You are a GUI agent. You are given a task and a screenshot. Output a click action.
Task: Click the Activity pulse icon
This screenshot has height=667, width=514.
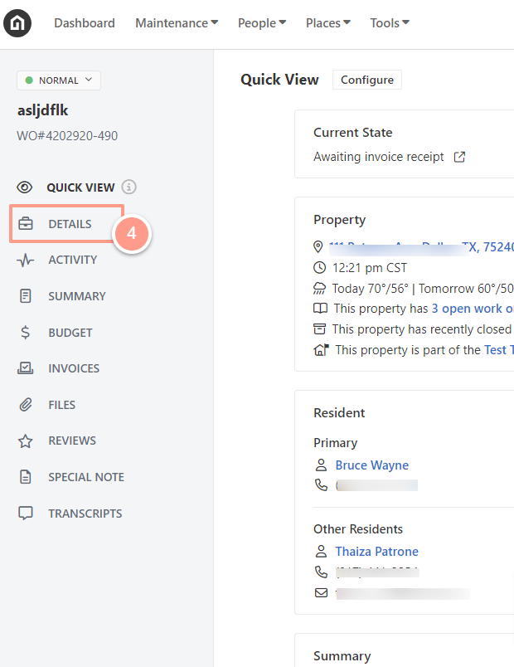[x=26, y=260]
